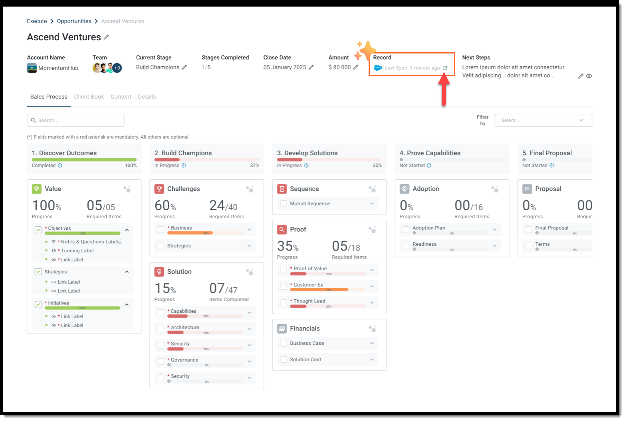The height and width of the screenshot is (421, 625).
Task: Click the Current Stage edit pencil
Action: point(184,67)
